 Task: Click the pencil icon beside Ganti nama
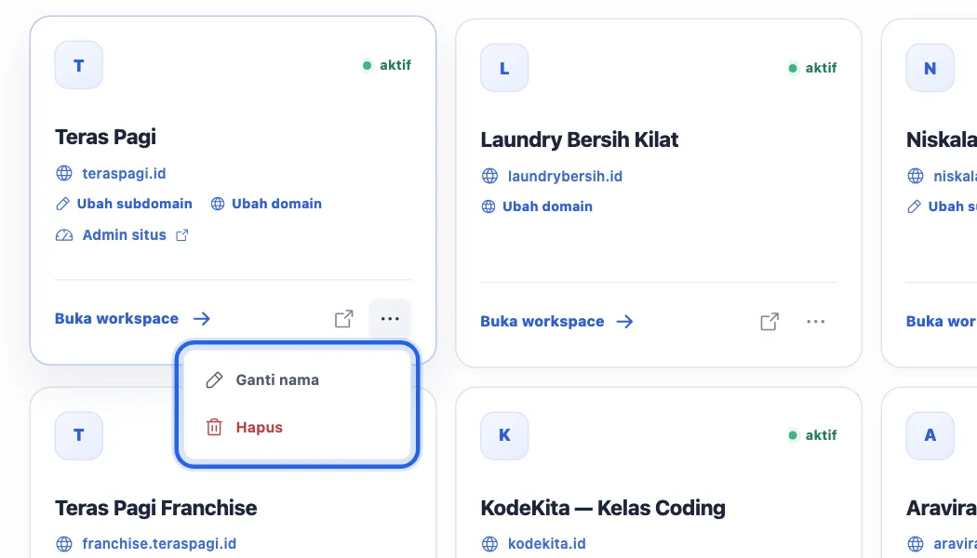click(214, 379)
